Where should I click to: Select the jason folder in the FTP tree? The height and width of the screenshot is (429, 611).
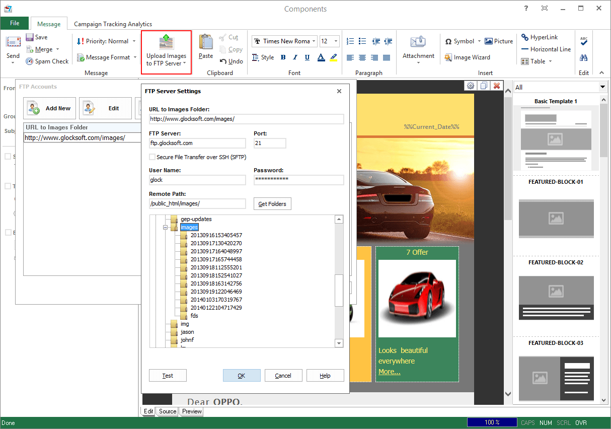187,332
